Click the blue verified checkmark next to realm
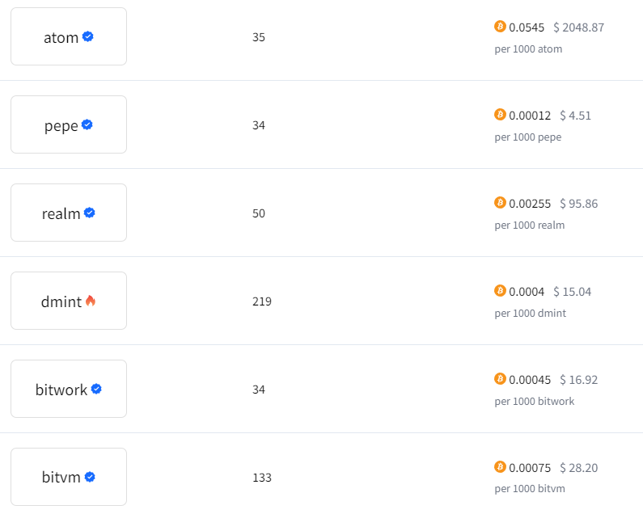This screenshot has width=643, height=514. 90,213
